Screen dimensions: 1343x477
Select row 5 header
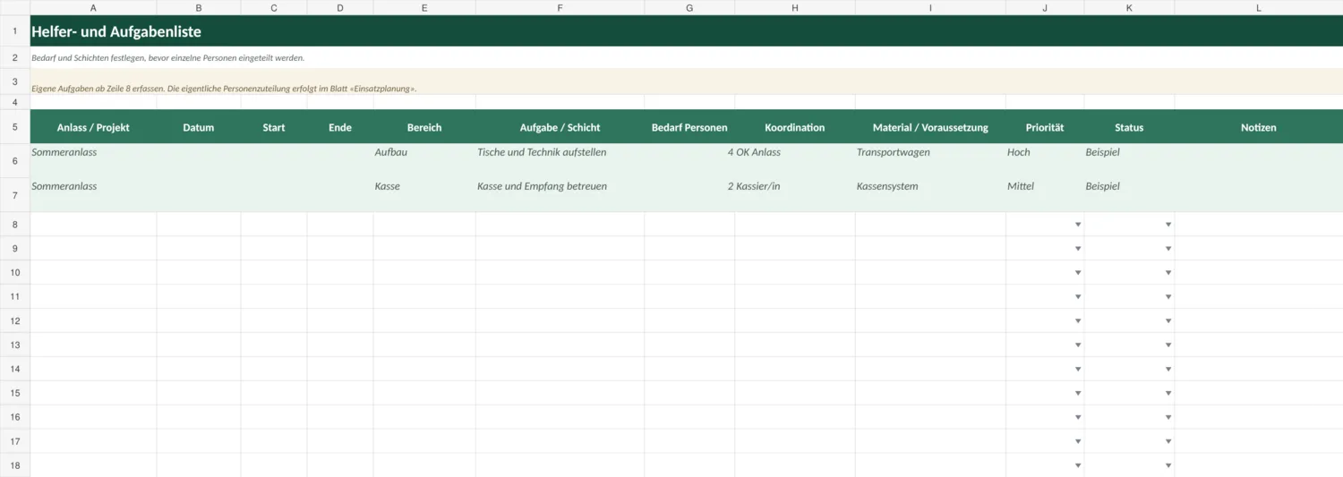point(15,127)
